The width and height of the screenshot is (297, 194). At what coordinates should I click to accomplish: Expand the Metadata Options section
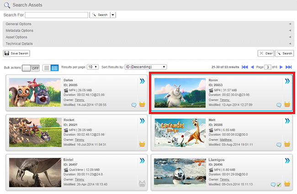[x=148, y=30]
